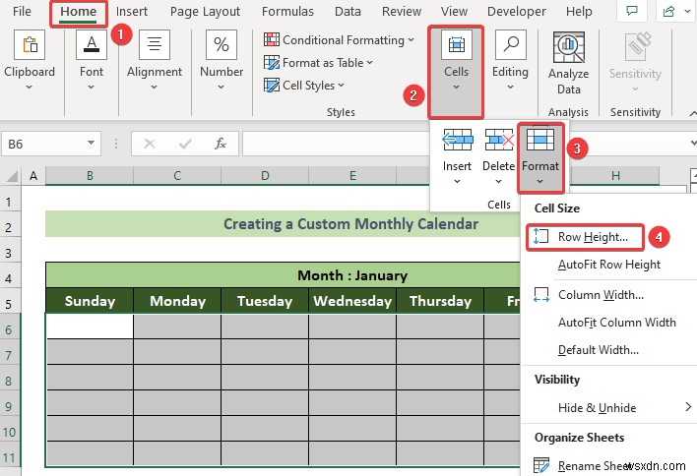Screen dimensions: 697x476
Task: Switch to the View tab
Action: coord(454,11)
